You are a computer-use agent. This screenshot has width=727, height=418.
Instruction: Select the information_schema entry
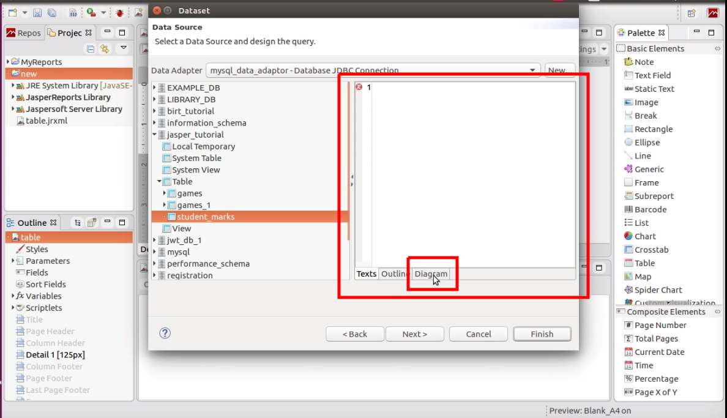point(202,123)
